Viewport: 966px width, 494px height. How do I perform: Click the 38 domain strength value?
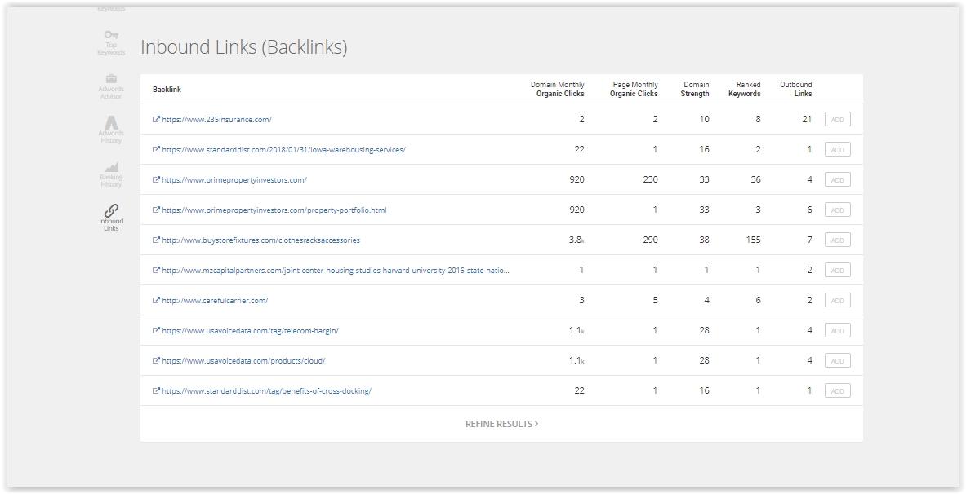[x=704, y=240]
